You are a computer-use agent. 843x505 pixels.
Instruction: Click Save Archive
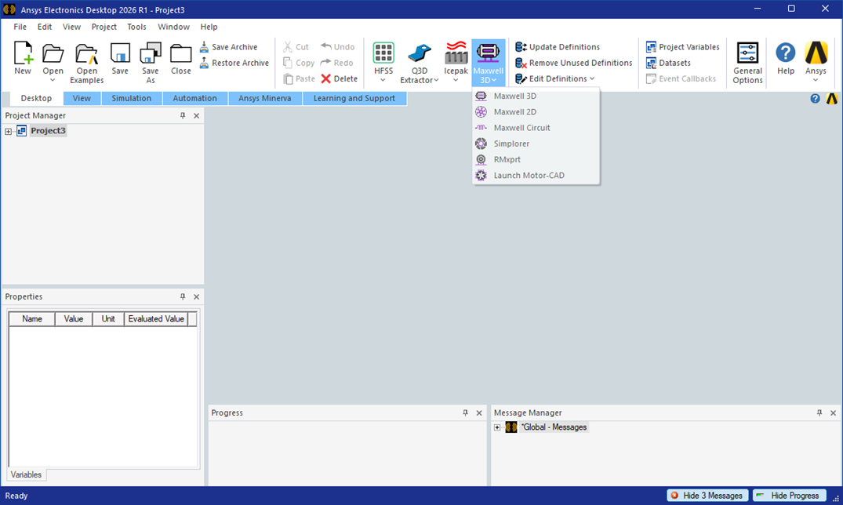click(x=228, y=47)
